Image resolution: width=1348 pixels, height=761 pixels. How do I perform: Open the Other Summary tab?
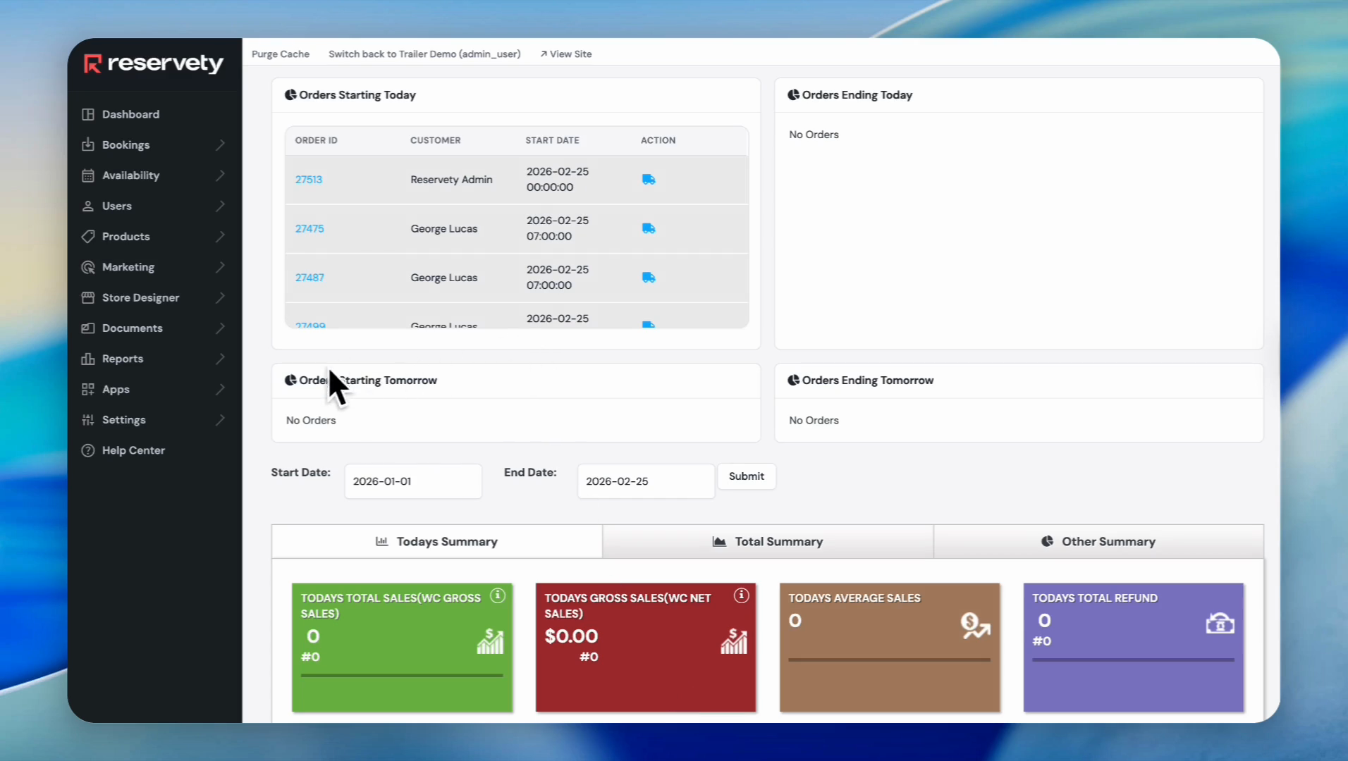pos(1098,541)
